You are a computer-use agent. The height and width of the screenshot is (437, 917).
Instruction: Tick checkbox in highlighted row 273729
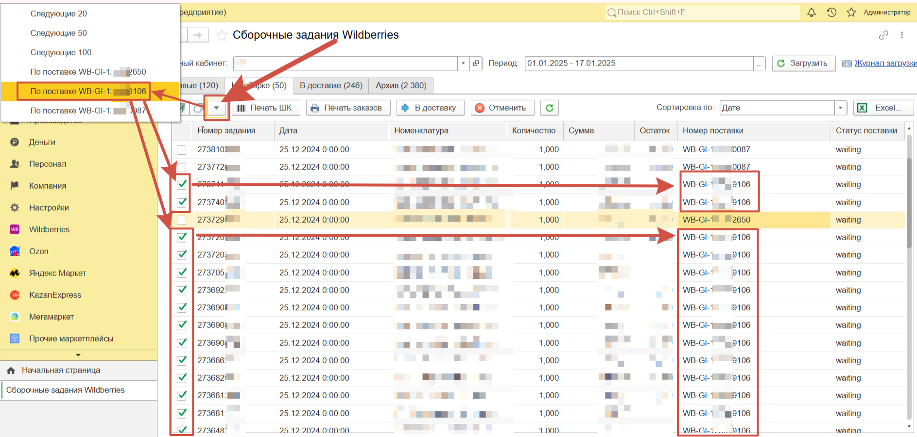click(x=182, y=220)
